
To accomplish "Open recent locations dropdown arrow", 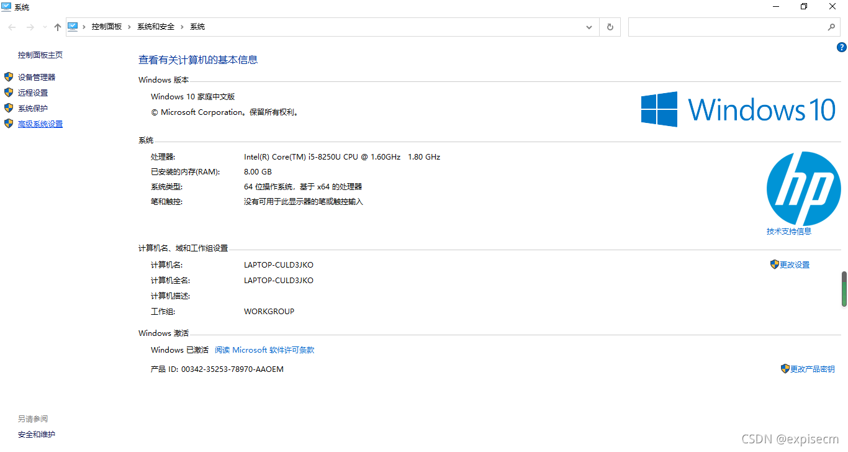I will [45, 27].
